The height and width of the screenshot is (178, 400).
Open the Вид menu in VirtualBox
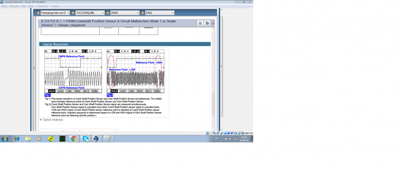[23, 6]
